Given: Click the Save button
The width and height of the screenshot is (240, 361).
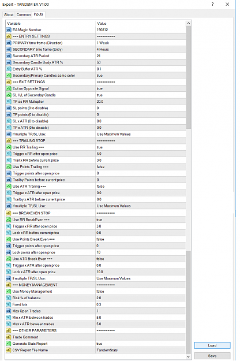Looking at the screenshot, I should click(212, 356).
